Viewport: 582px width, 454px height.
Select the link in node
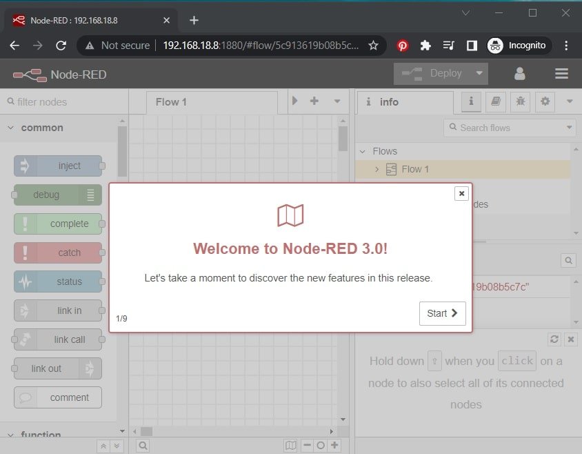pyautogui.click(x=58, y=310)
